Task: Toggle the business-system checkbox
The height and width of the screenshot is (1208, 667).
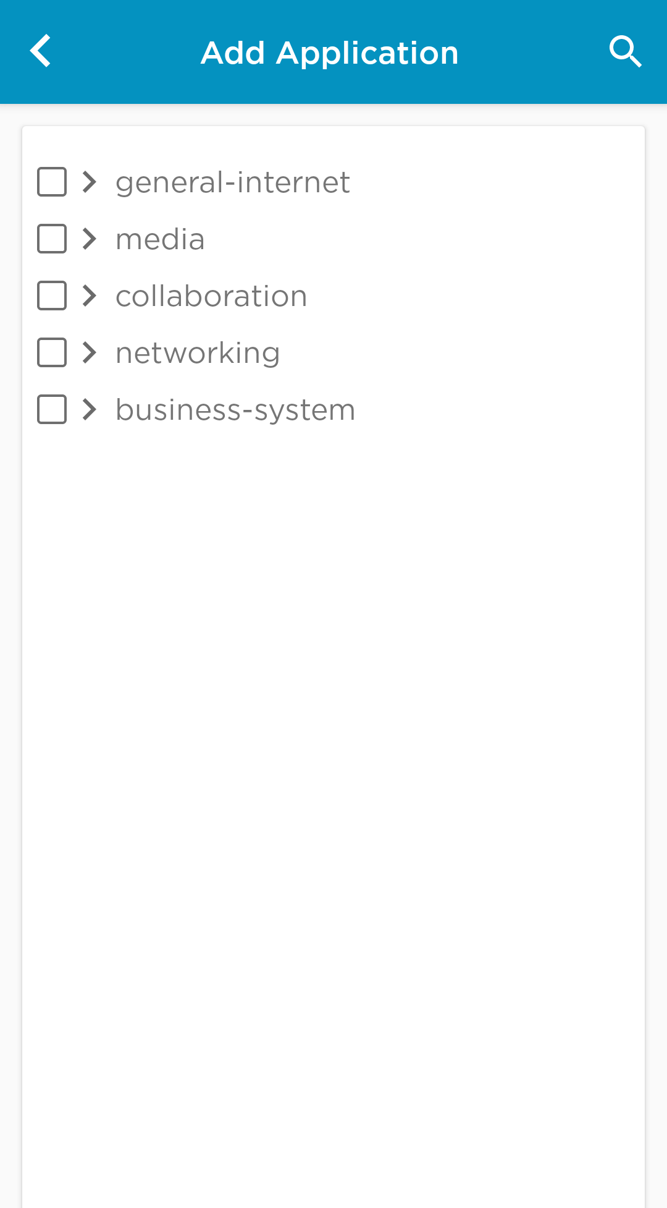Action: [52, 409]
